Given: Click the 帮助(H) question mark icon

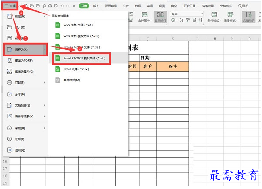Looking at the screenshot, I should (x=10, y=128).
